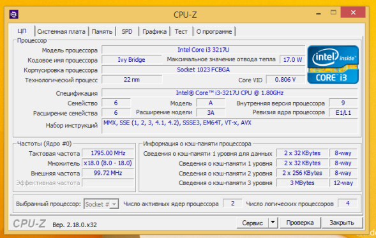Click the 2 x 256 KBytes L2 cache value

[x=302, y=173]
